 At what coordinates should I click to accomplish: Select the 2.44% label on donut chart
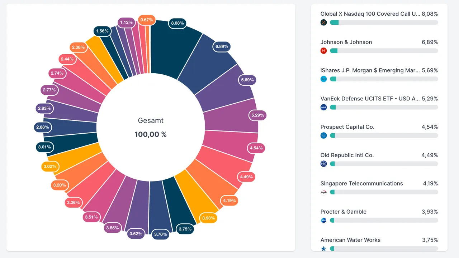67,59
